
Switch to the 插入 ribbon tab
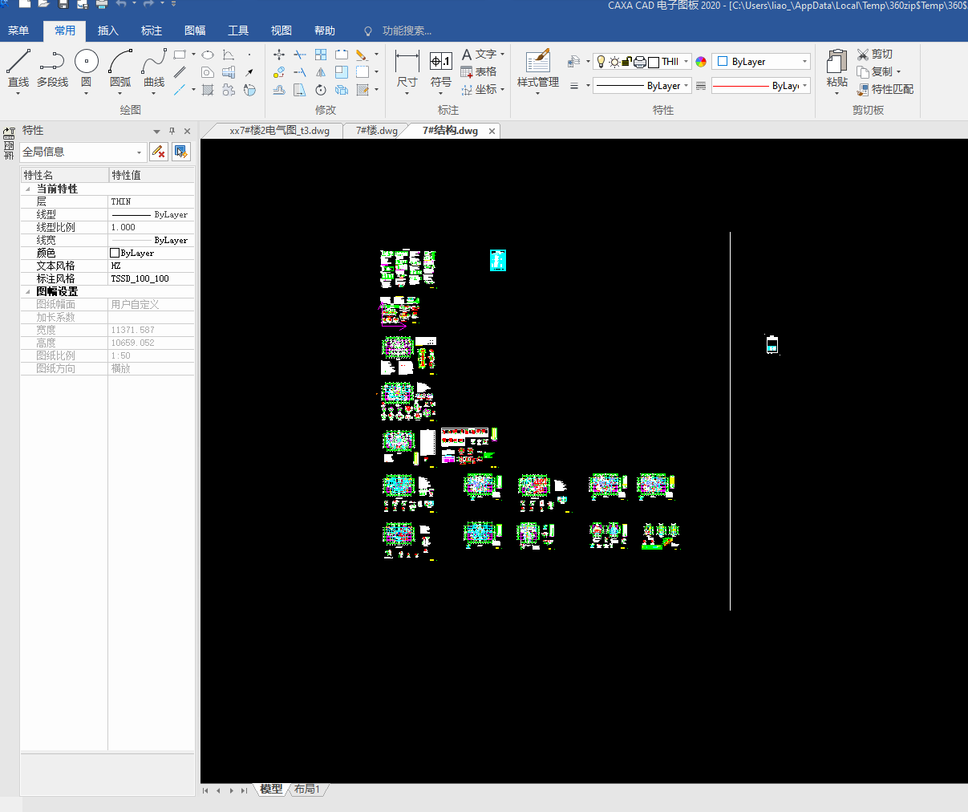[x=108, y=30]
